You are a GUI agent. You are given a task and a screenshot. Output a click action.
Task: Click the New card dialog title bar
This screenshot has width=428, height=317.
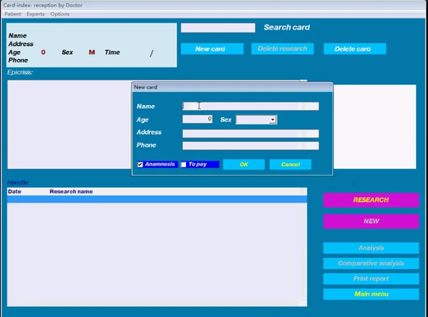[232, 87]
